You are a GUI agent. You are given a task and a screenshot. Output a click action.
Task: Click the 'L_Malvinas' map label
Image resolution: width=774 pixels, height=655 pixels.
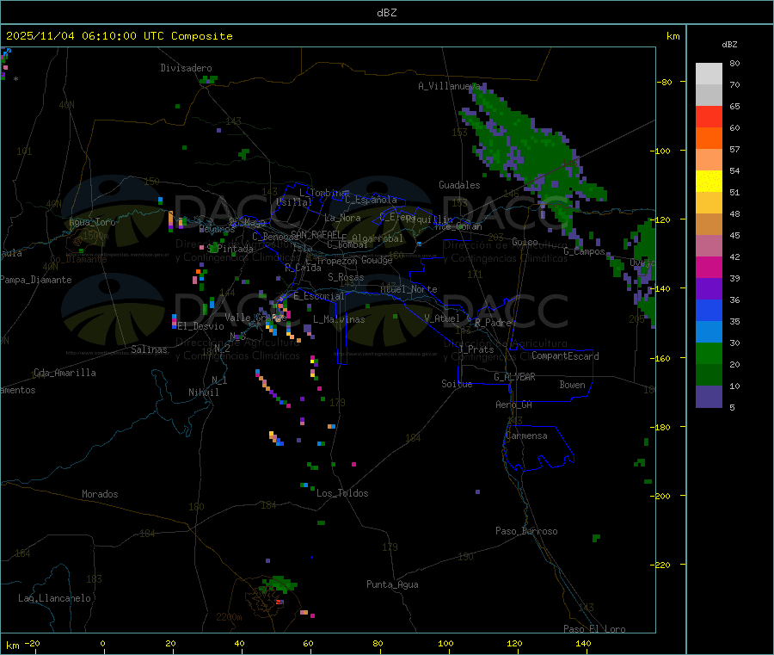pos(339,319)
